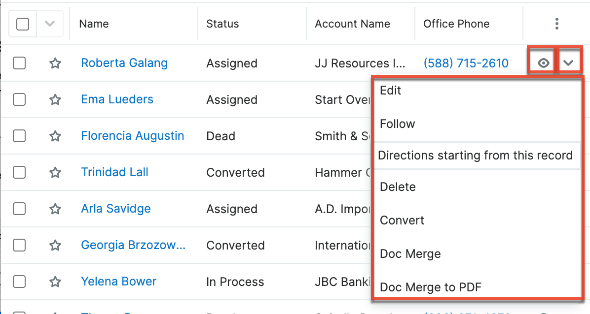Tick the checkbox for Georgia Brzozow...
This screenshot has height=314, width=590.
[19, 245]
